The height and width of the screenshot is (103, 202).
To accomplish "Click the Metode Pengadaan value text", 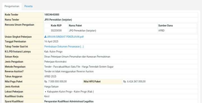I will [79, 67].
